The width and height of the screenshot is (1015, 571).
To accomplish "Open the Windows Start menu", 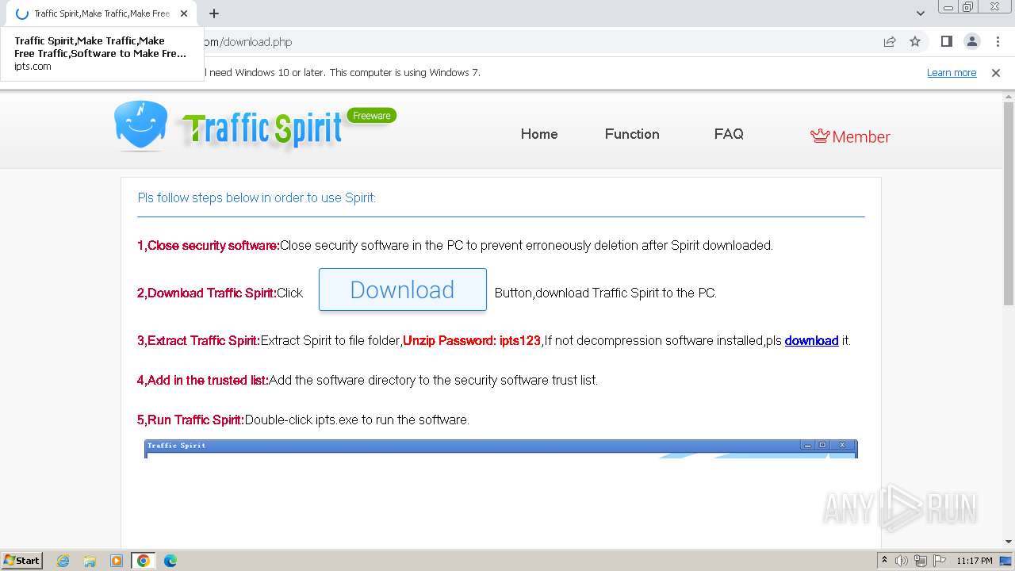I will click(x=21, y=560).
